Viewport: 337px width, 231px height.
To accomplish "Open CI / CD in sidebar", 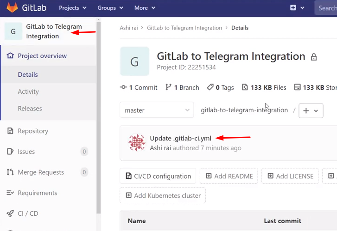I will (x=28, y=213).
